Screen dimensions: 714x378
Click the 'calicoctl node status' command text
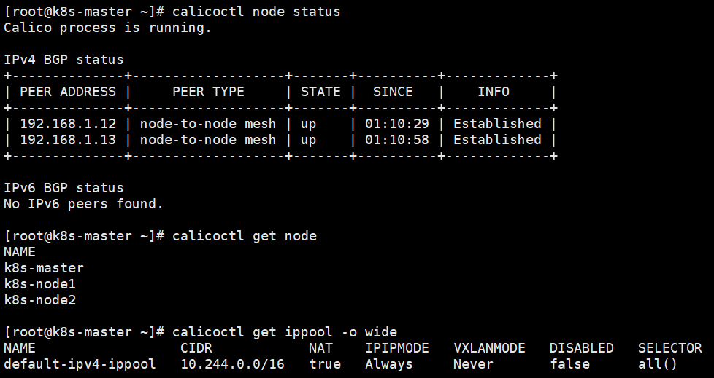coord(256,12)
